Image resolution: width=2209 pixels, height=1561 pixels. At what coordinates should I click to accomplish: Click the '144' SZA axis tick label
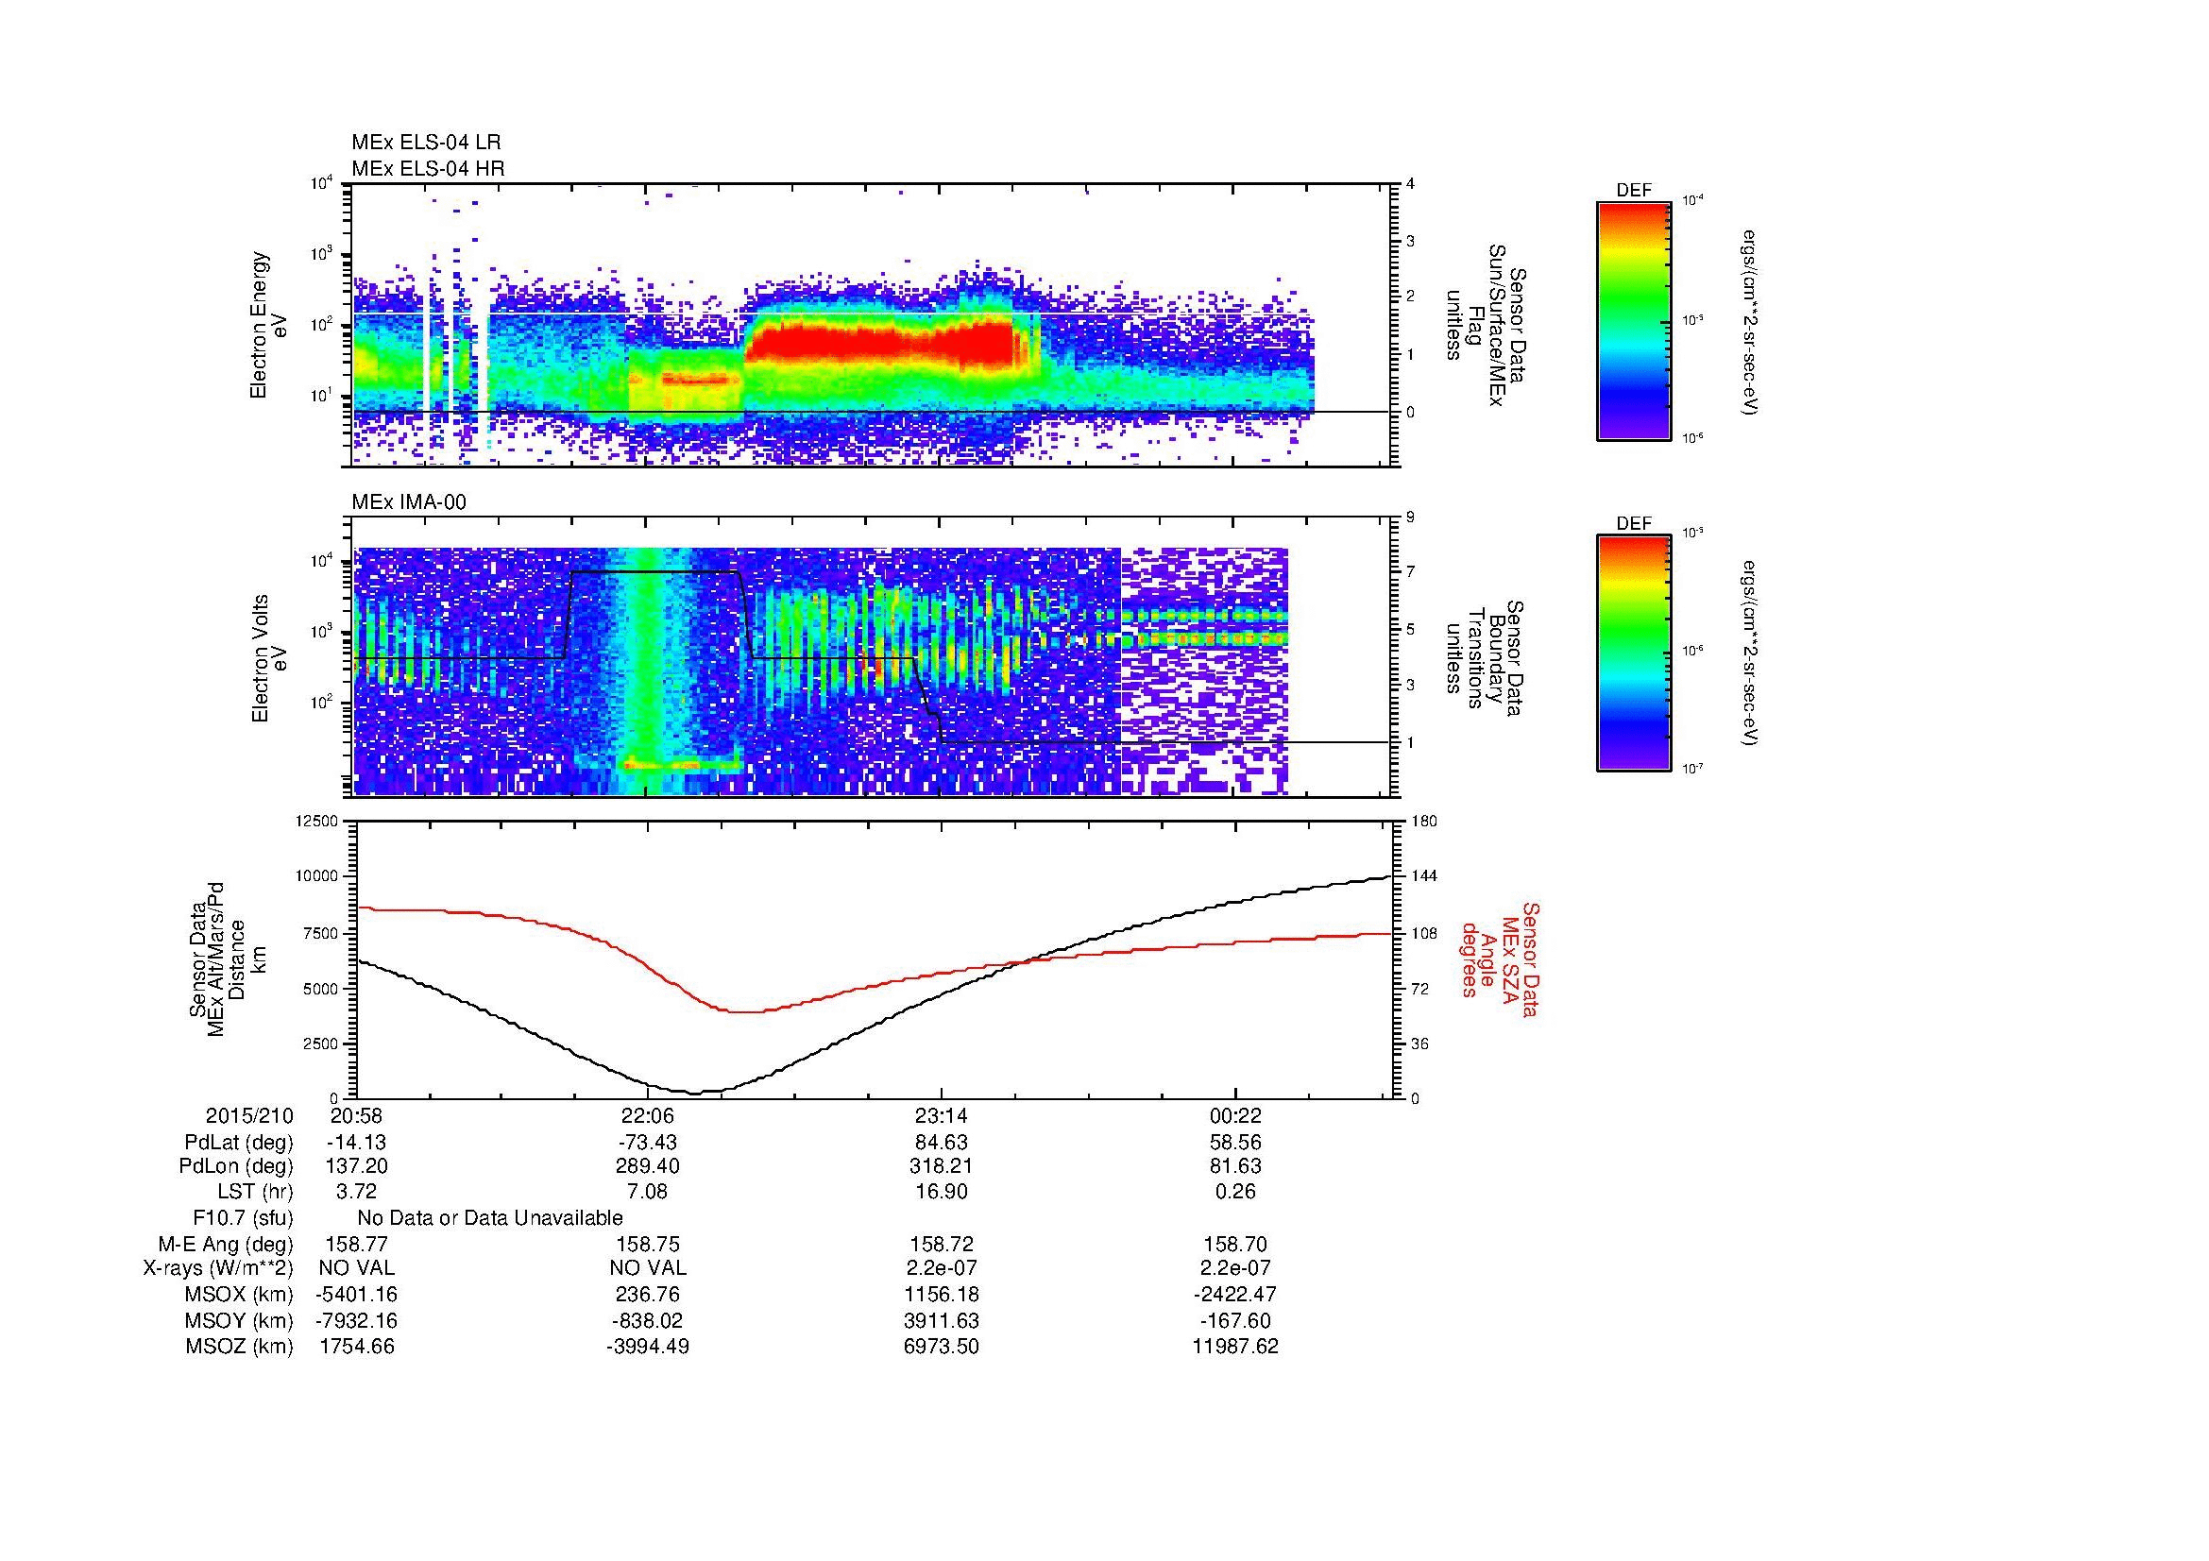1424,876
